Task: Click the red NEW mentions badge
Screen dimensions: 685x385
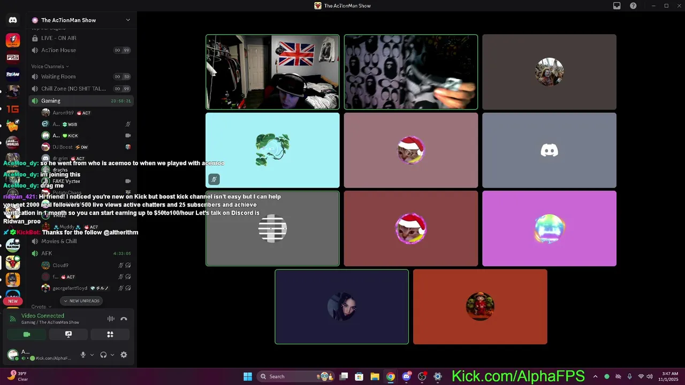Action: tap(13, 301)
